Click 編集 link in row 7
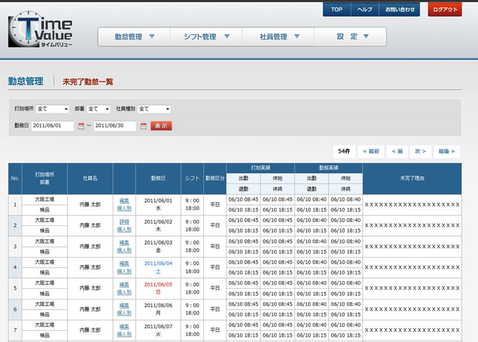This screenshot has height=342, width=478. point(124,326)
